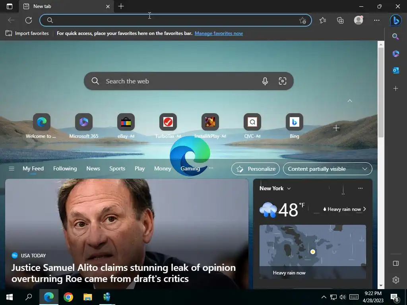This screenshot has width=407, height=305.
Task: Open the weather radar map
Action: [312, 251]
